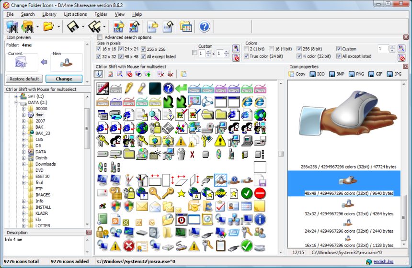The image size is (412, 268).
Task: Pick the green back arrow icon in grid
Action: coord(181,89)
